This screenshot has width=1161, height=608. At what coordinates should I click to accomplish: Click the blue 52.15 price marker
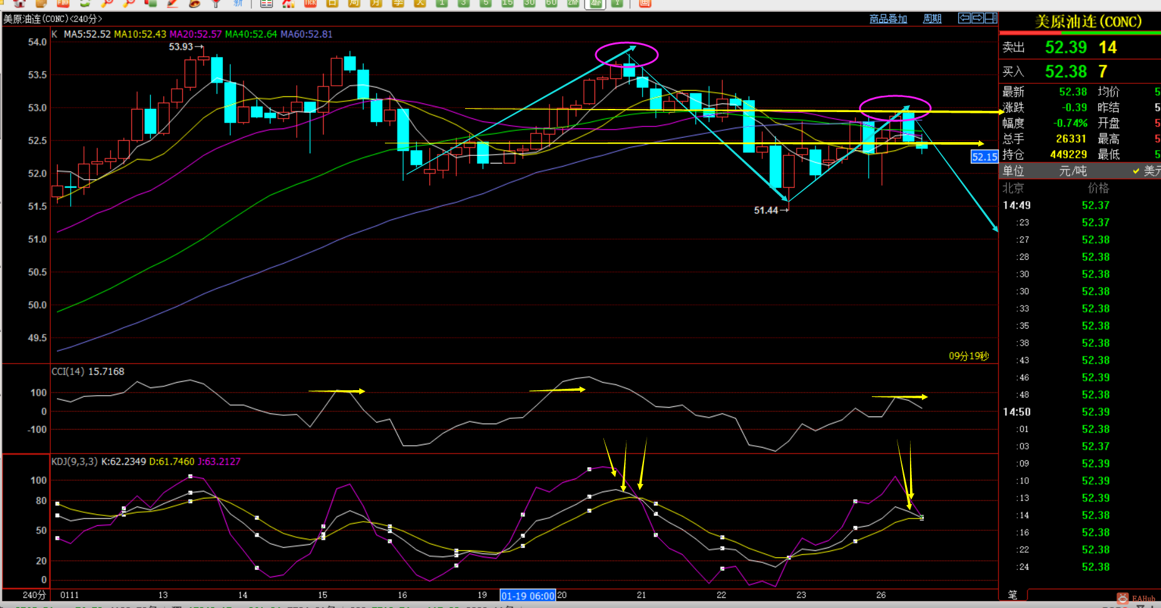pos(985,157)
